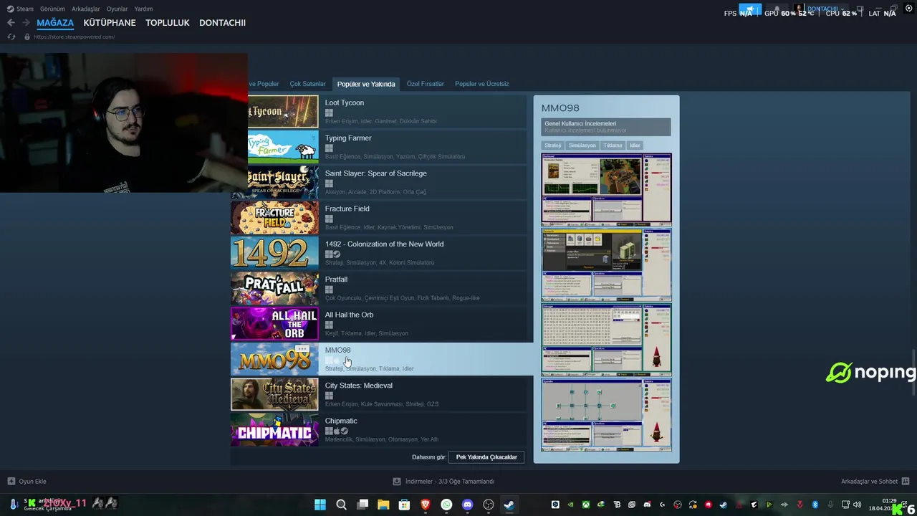Open Microsoft Store from the taskbar
Screen dimensions: 917x516
click(404, 505)
